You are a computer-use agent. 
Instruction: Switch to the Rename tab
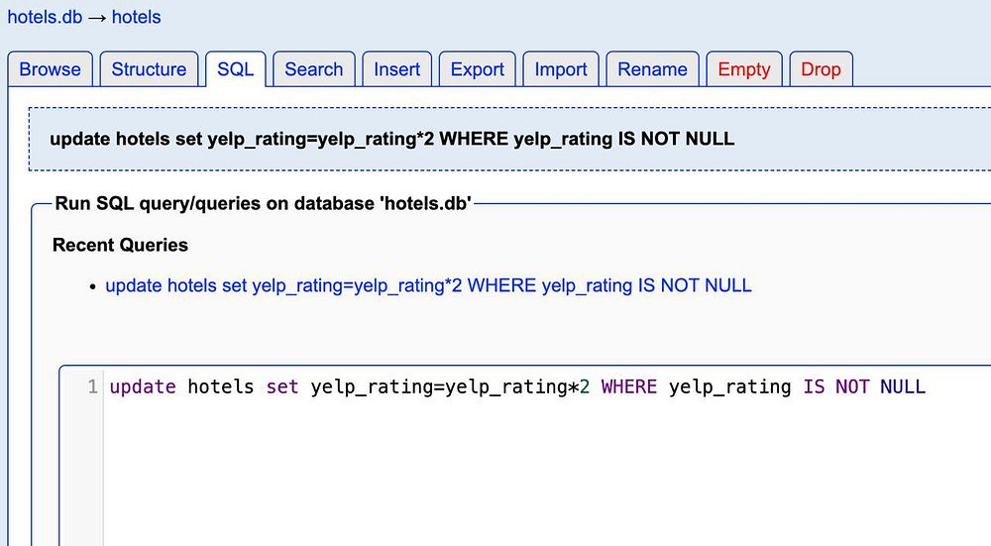(652, 69)
